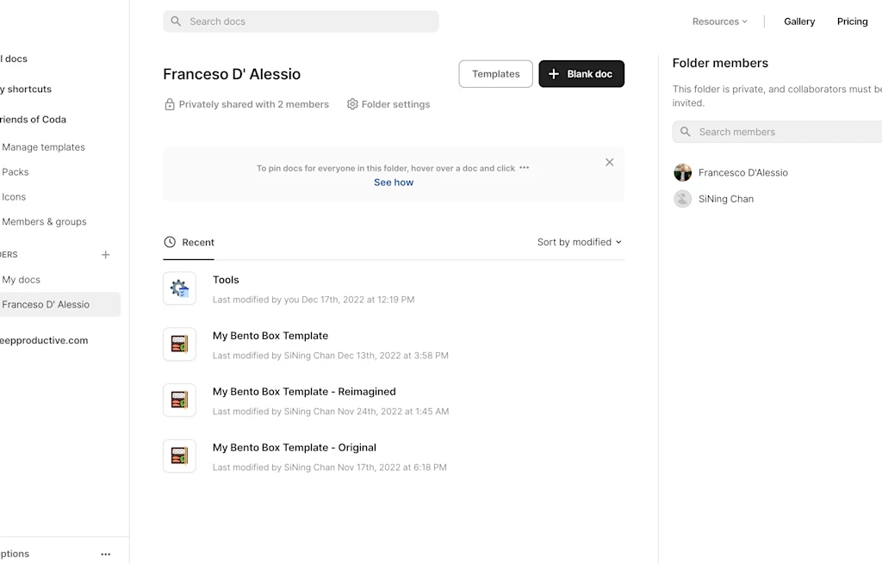Open the Pricing page
The image size is (882, 564).
(852, 22)
